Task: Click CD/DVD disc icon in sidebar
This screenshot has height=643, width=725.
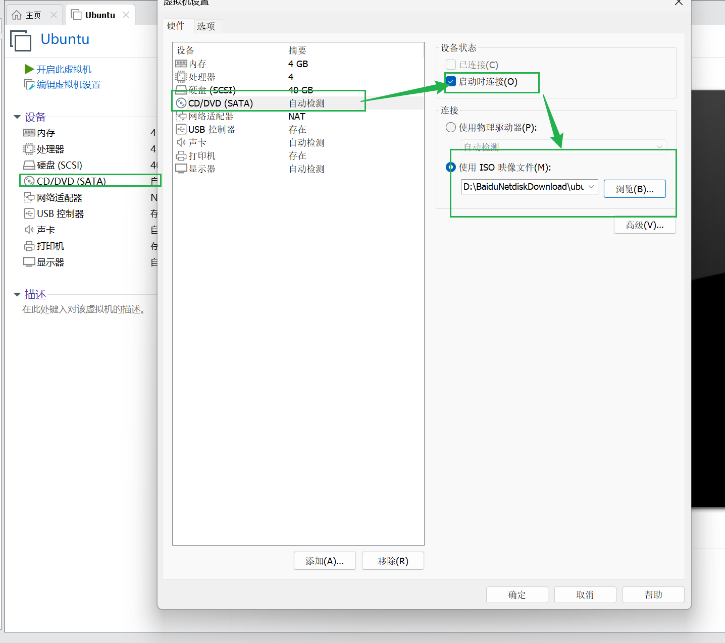Action: (x=29, y=181)
